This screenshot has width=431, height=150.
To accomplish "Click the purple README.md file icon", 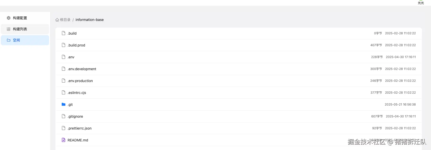I will pos(64,140).
